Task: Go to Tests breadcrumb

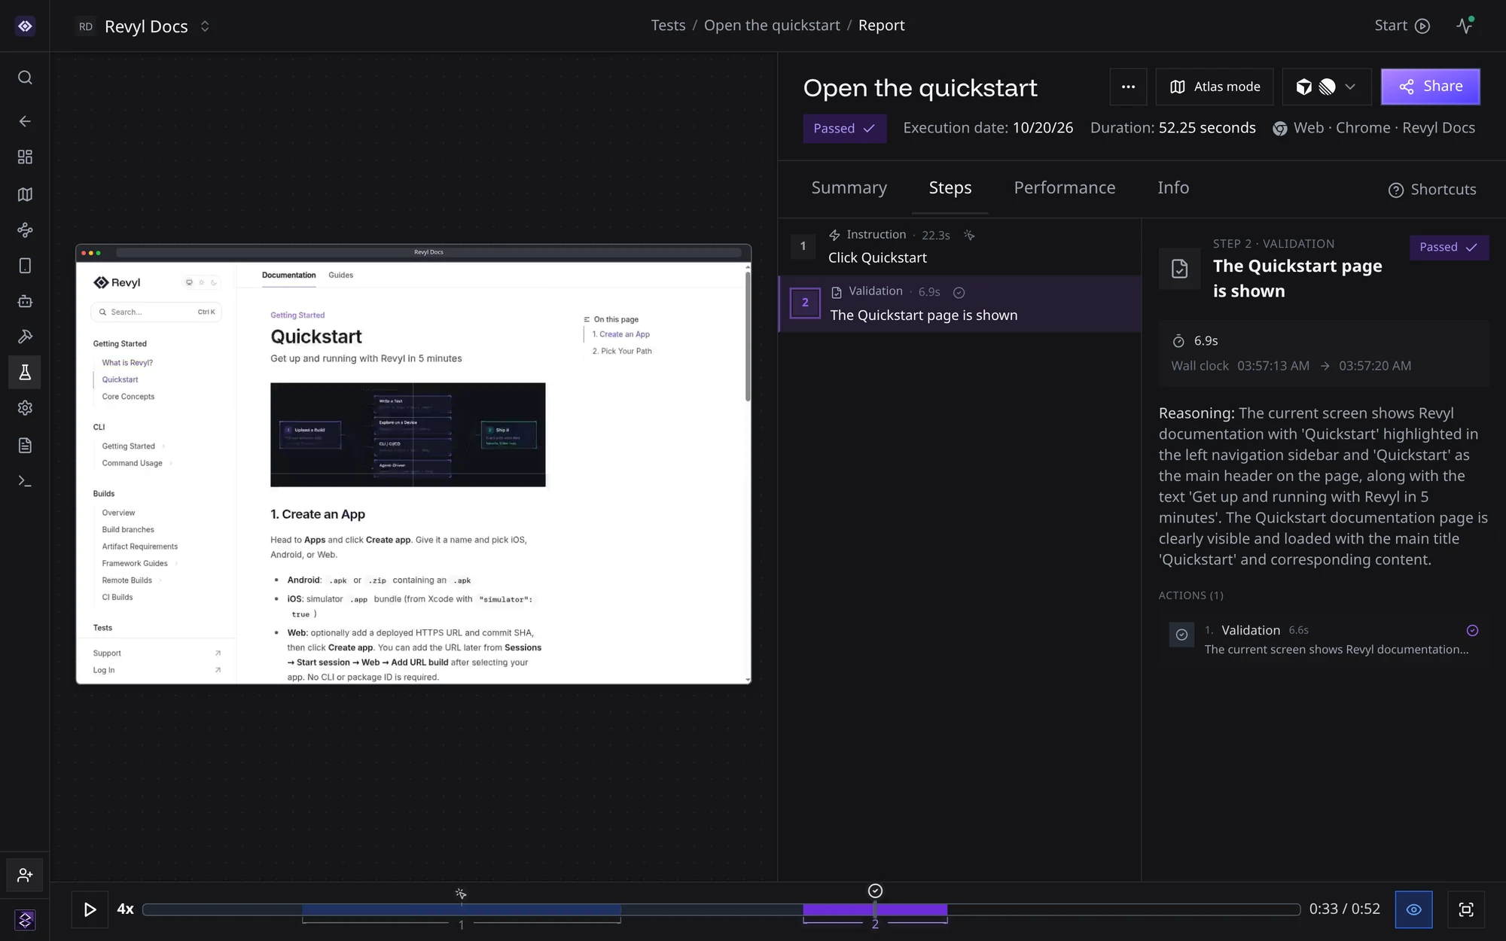Action: coord(668,26)
